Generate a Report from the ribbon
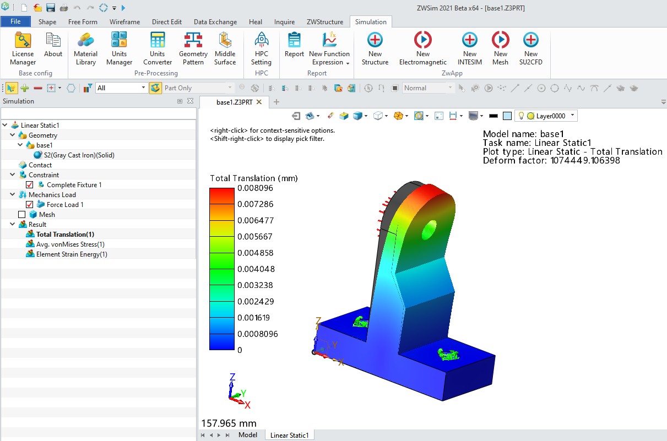667x441 pixels. (294, 45)
